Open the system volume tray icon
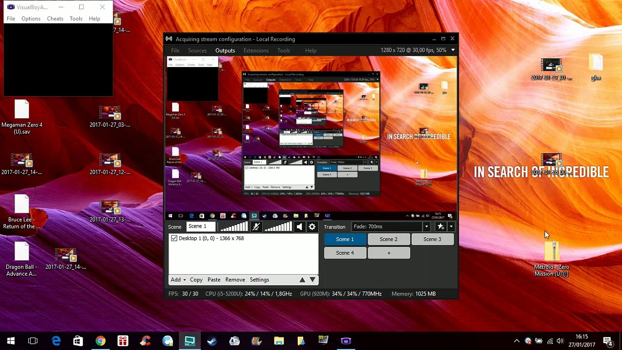Viewport: 622px width, 350px height. pyautogui.click(x=560, y=341)
